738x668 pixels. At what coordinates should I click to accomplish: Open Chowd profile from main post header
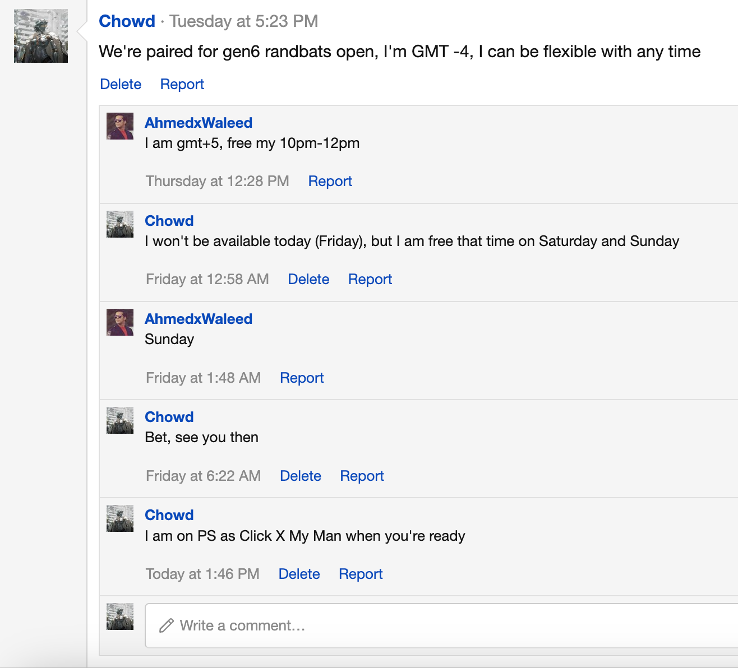pyautogui.click(x=127, y=21)
